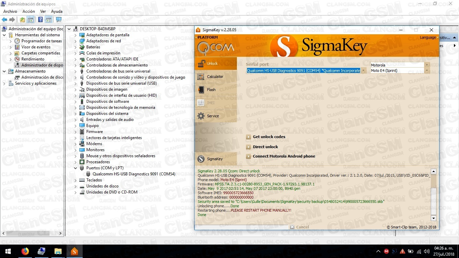Click the left tree horizontal scrollbar right arrow

pos(60,233)
